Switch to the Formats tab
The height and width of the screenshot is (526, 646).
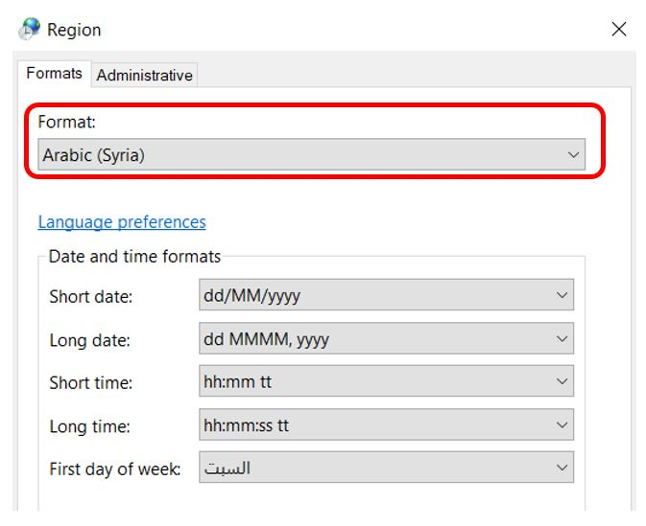[54, 74]
